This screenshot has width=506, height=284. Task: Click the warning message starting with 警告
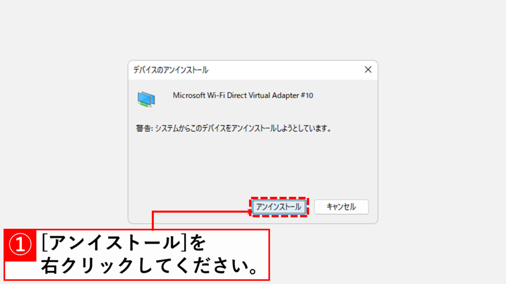(x=234, y=129)
